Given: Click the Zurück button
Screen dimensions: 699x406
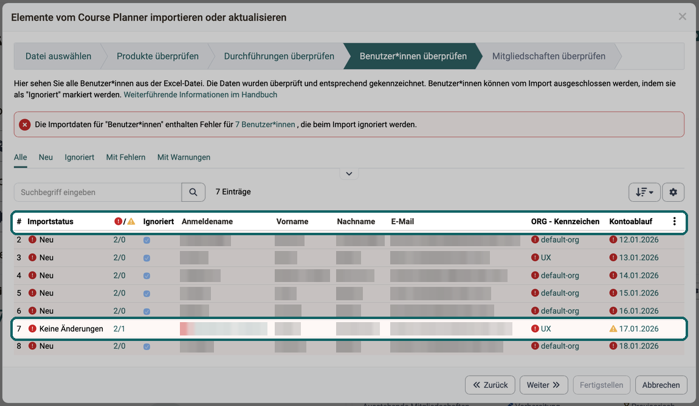Looking at the screenshot, I should point(490,385).
